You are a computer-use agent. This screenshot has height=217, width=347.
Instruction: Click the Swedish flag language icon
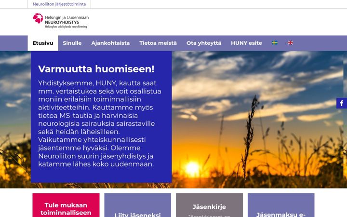[x=274, y=43]
